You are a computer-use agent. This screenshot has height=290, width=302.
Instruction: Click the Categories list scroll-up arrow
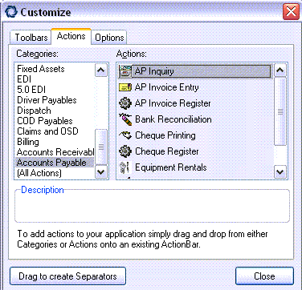coord(101,70)
